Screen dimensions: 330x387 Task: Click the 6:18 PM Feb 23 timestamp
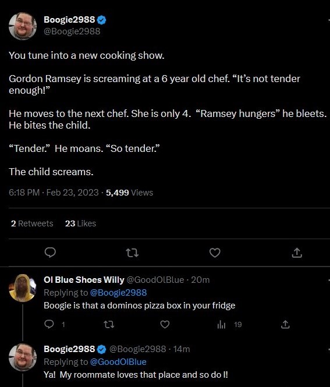[54, 193]
